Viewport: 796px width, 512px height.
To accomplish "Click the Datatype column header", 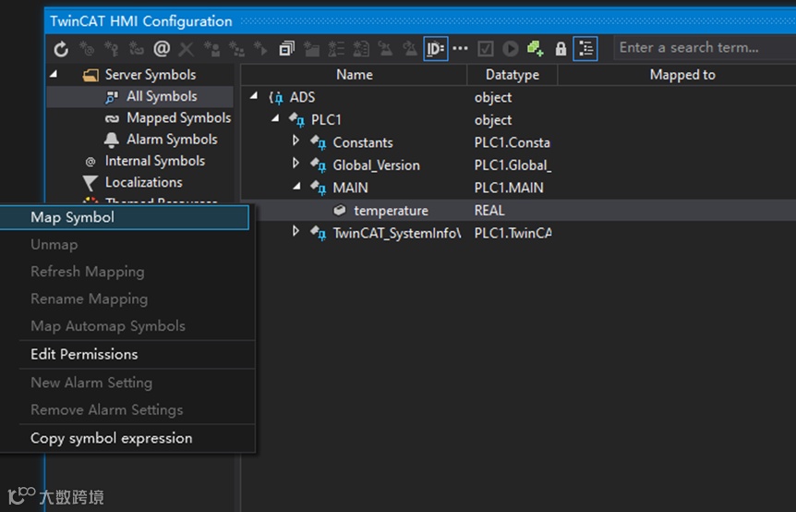I will coord(513,75).
